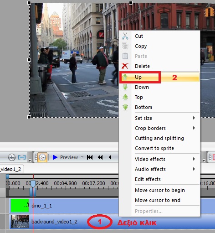Click the top-middle resize handle of the video
The width and height of the screenshot is (215, 233).
(131, 3)
